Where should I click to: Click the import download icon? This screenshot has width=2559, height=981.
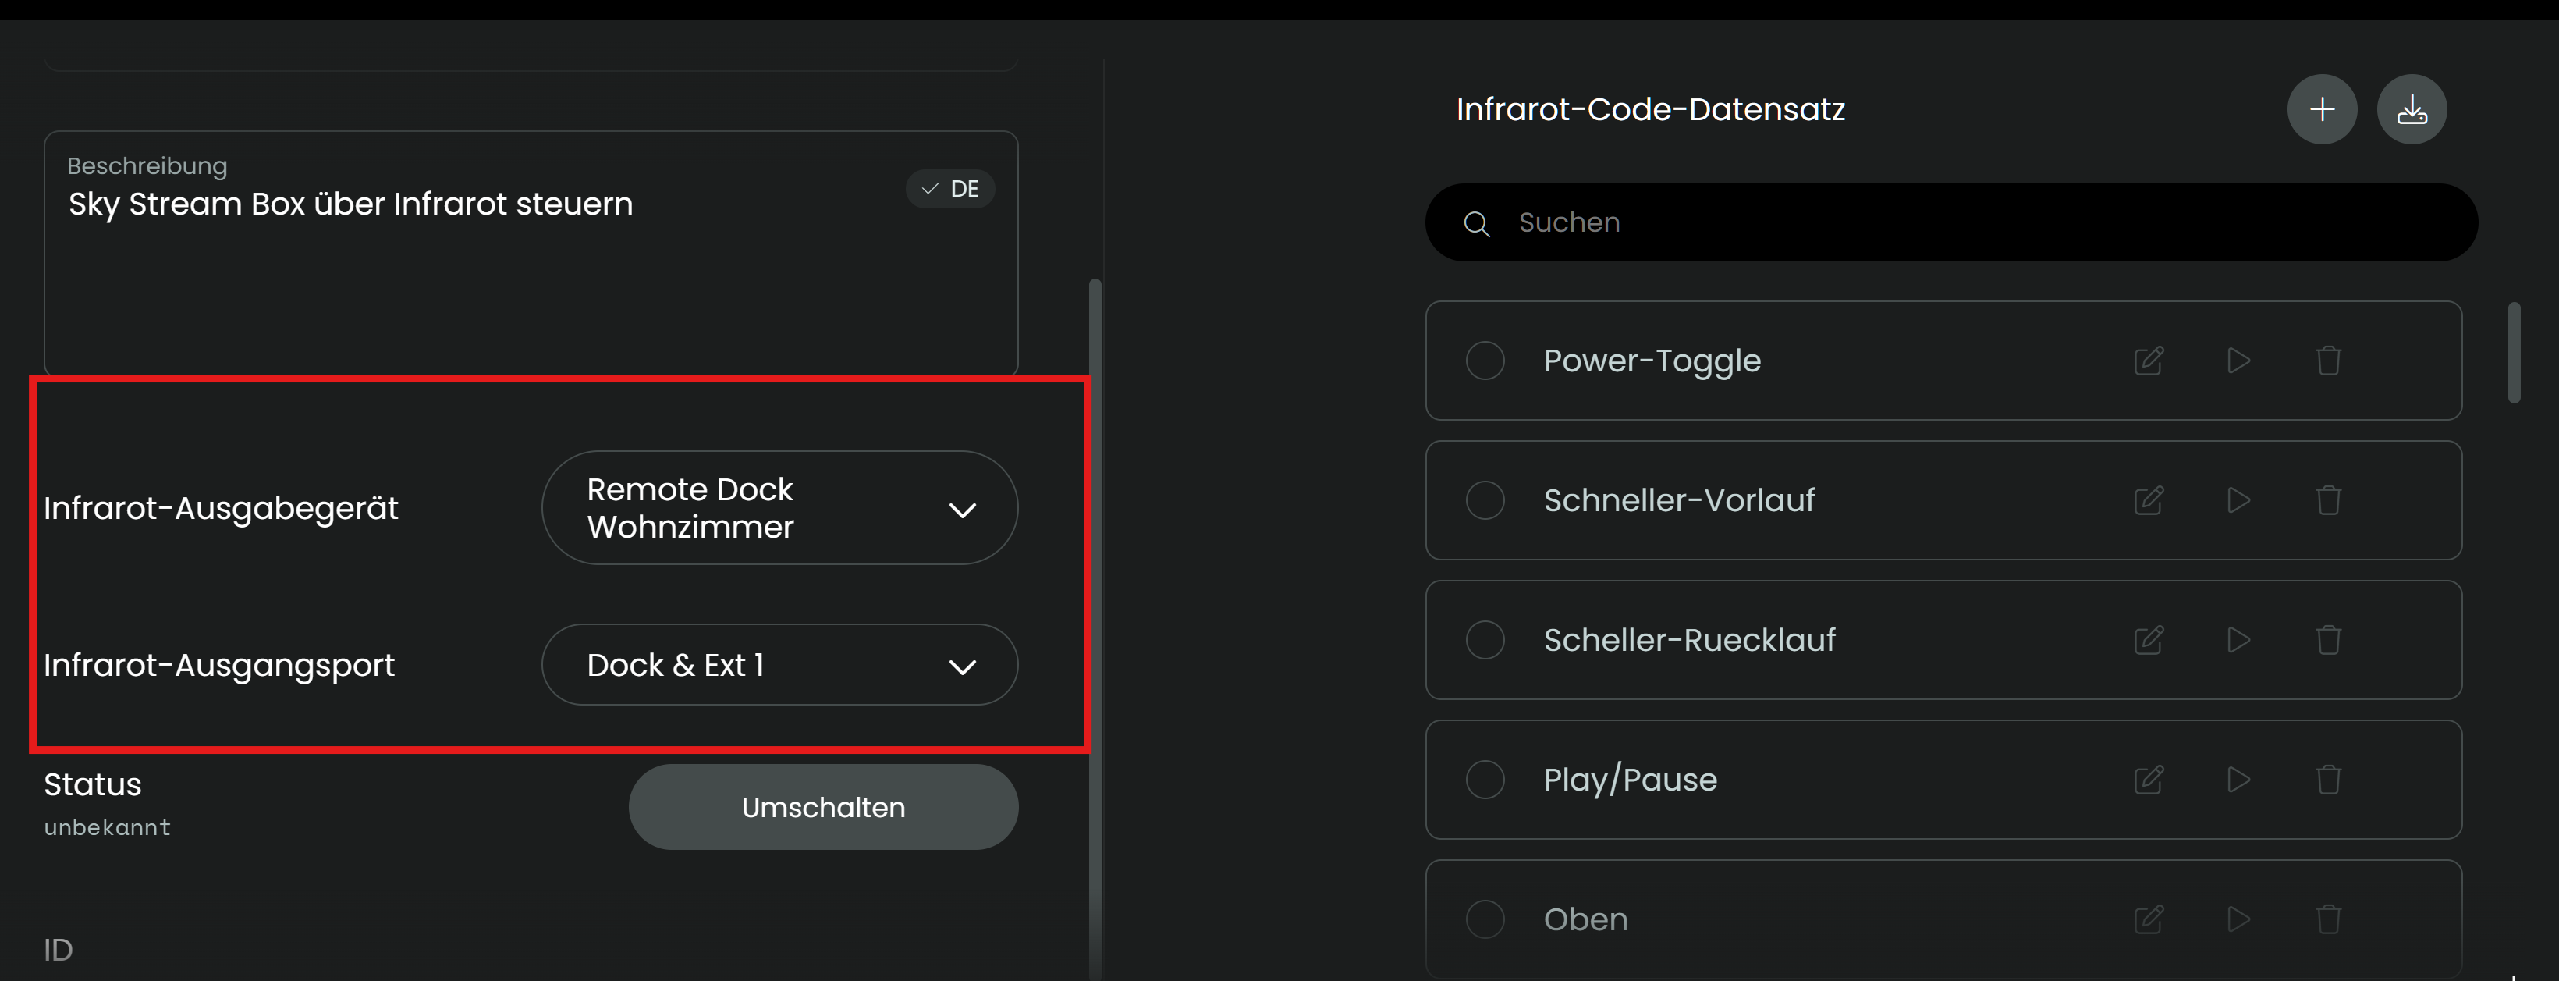[2411, 109]
